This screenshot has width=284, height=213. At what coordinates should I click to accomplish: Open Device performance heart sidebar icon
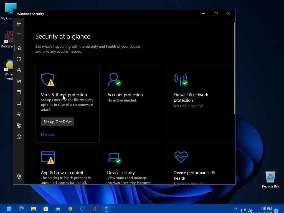coord(19,115)
